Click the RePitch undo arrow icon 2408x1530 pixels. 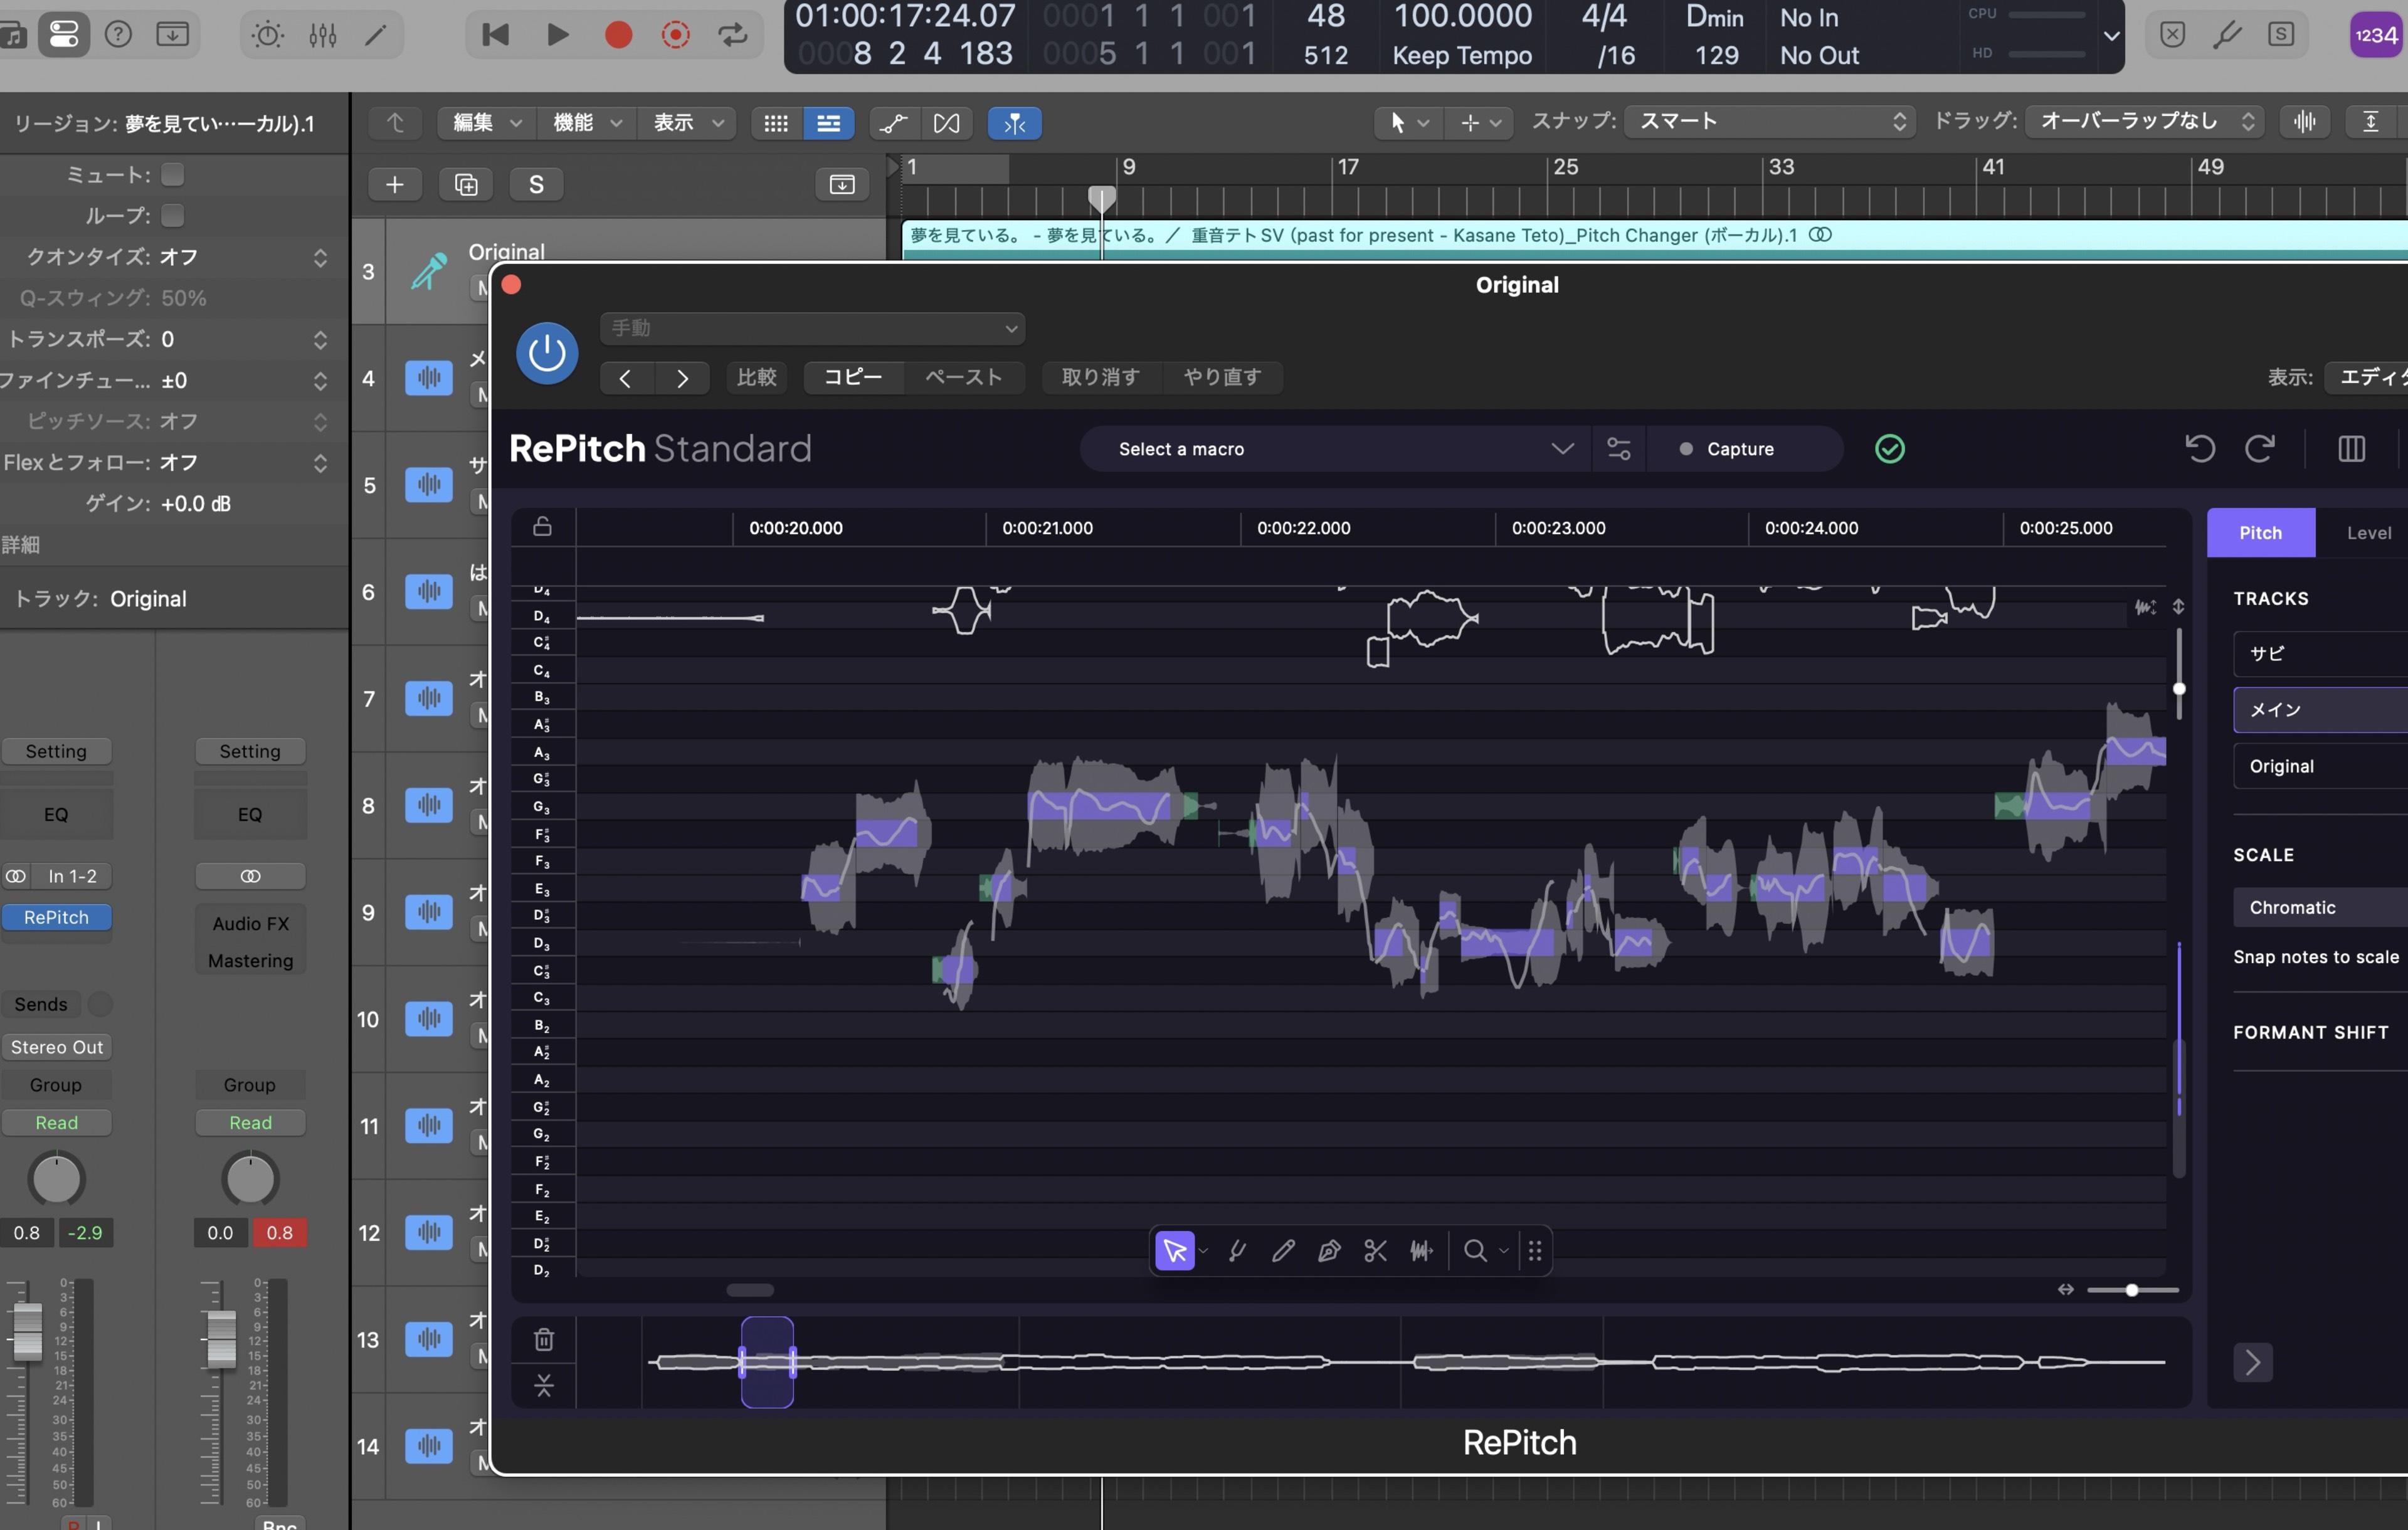point(2199,448)
